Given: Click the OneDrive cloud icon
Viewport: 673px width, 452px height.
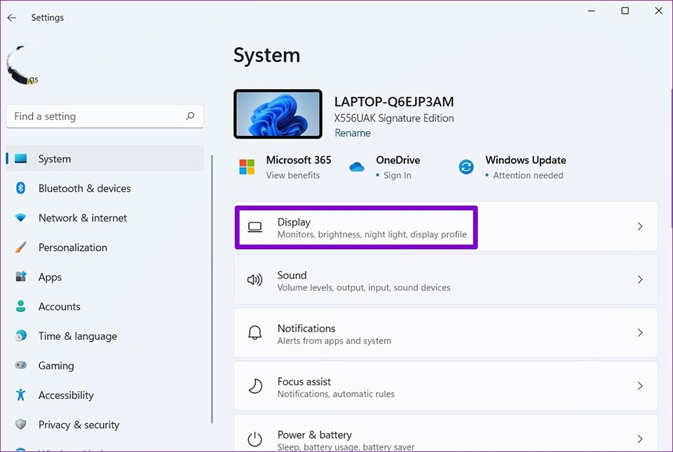Looking at the screenshot, I should click(357, 167).
